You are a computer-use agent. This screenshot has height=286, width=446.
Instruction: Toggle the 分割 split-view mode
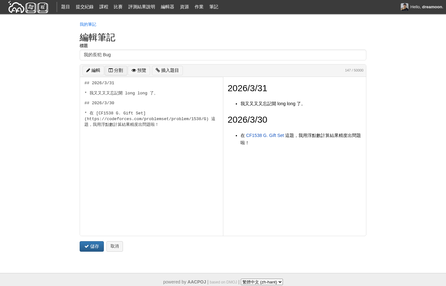pyautogui.click(x=116, y=70)
